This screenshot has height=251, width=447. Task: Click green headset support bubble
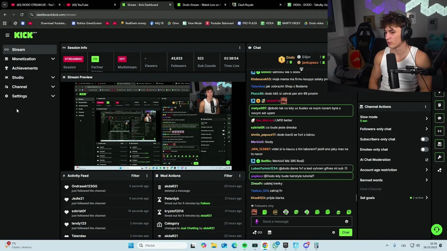pyautogui.click(x=437, y=229)
